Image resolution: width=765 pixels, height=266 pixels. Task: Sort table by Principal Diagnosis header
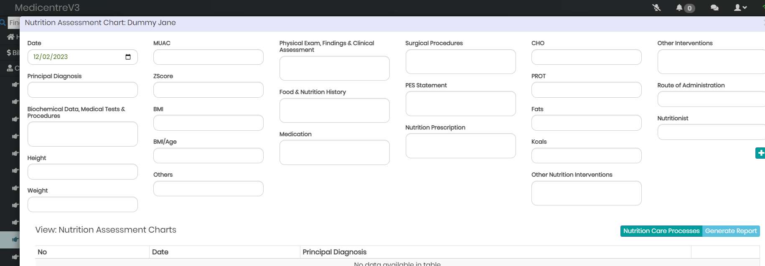334,252
